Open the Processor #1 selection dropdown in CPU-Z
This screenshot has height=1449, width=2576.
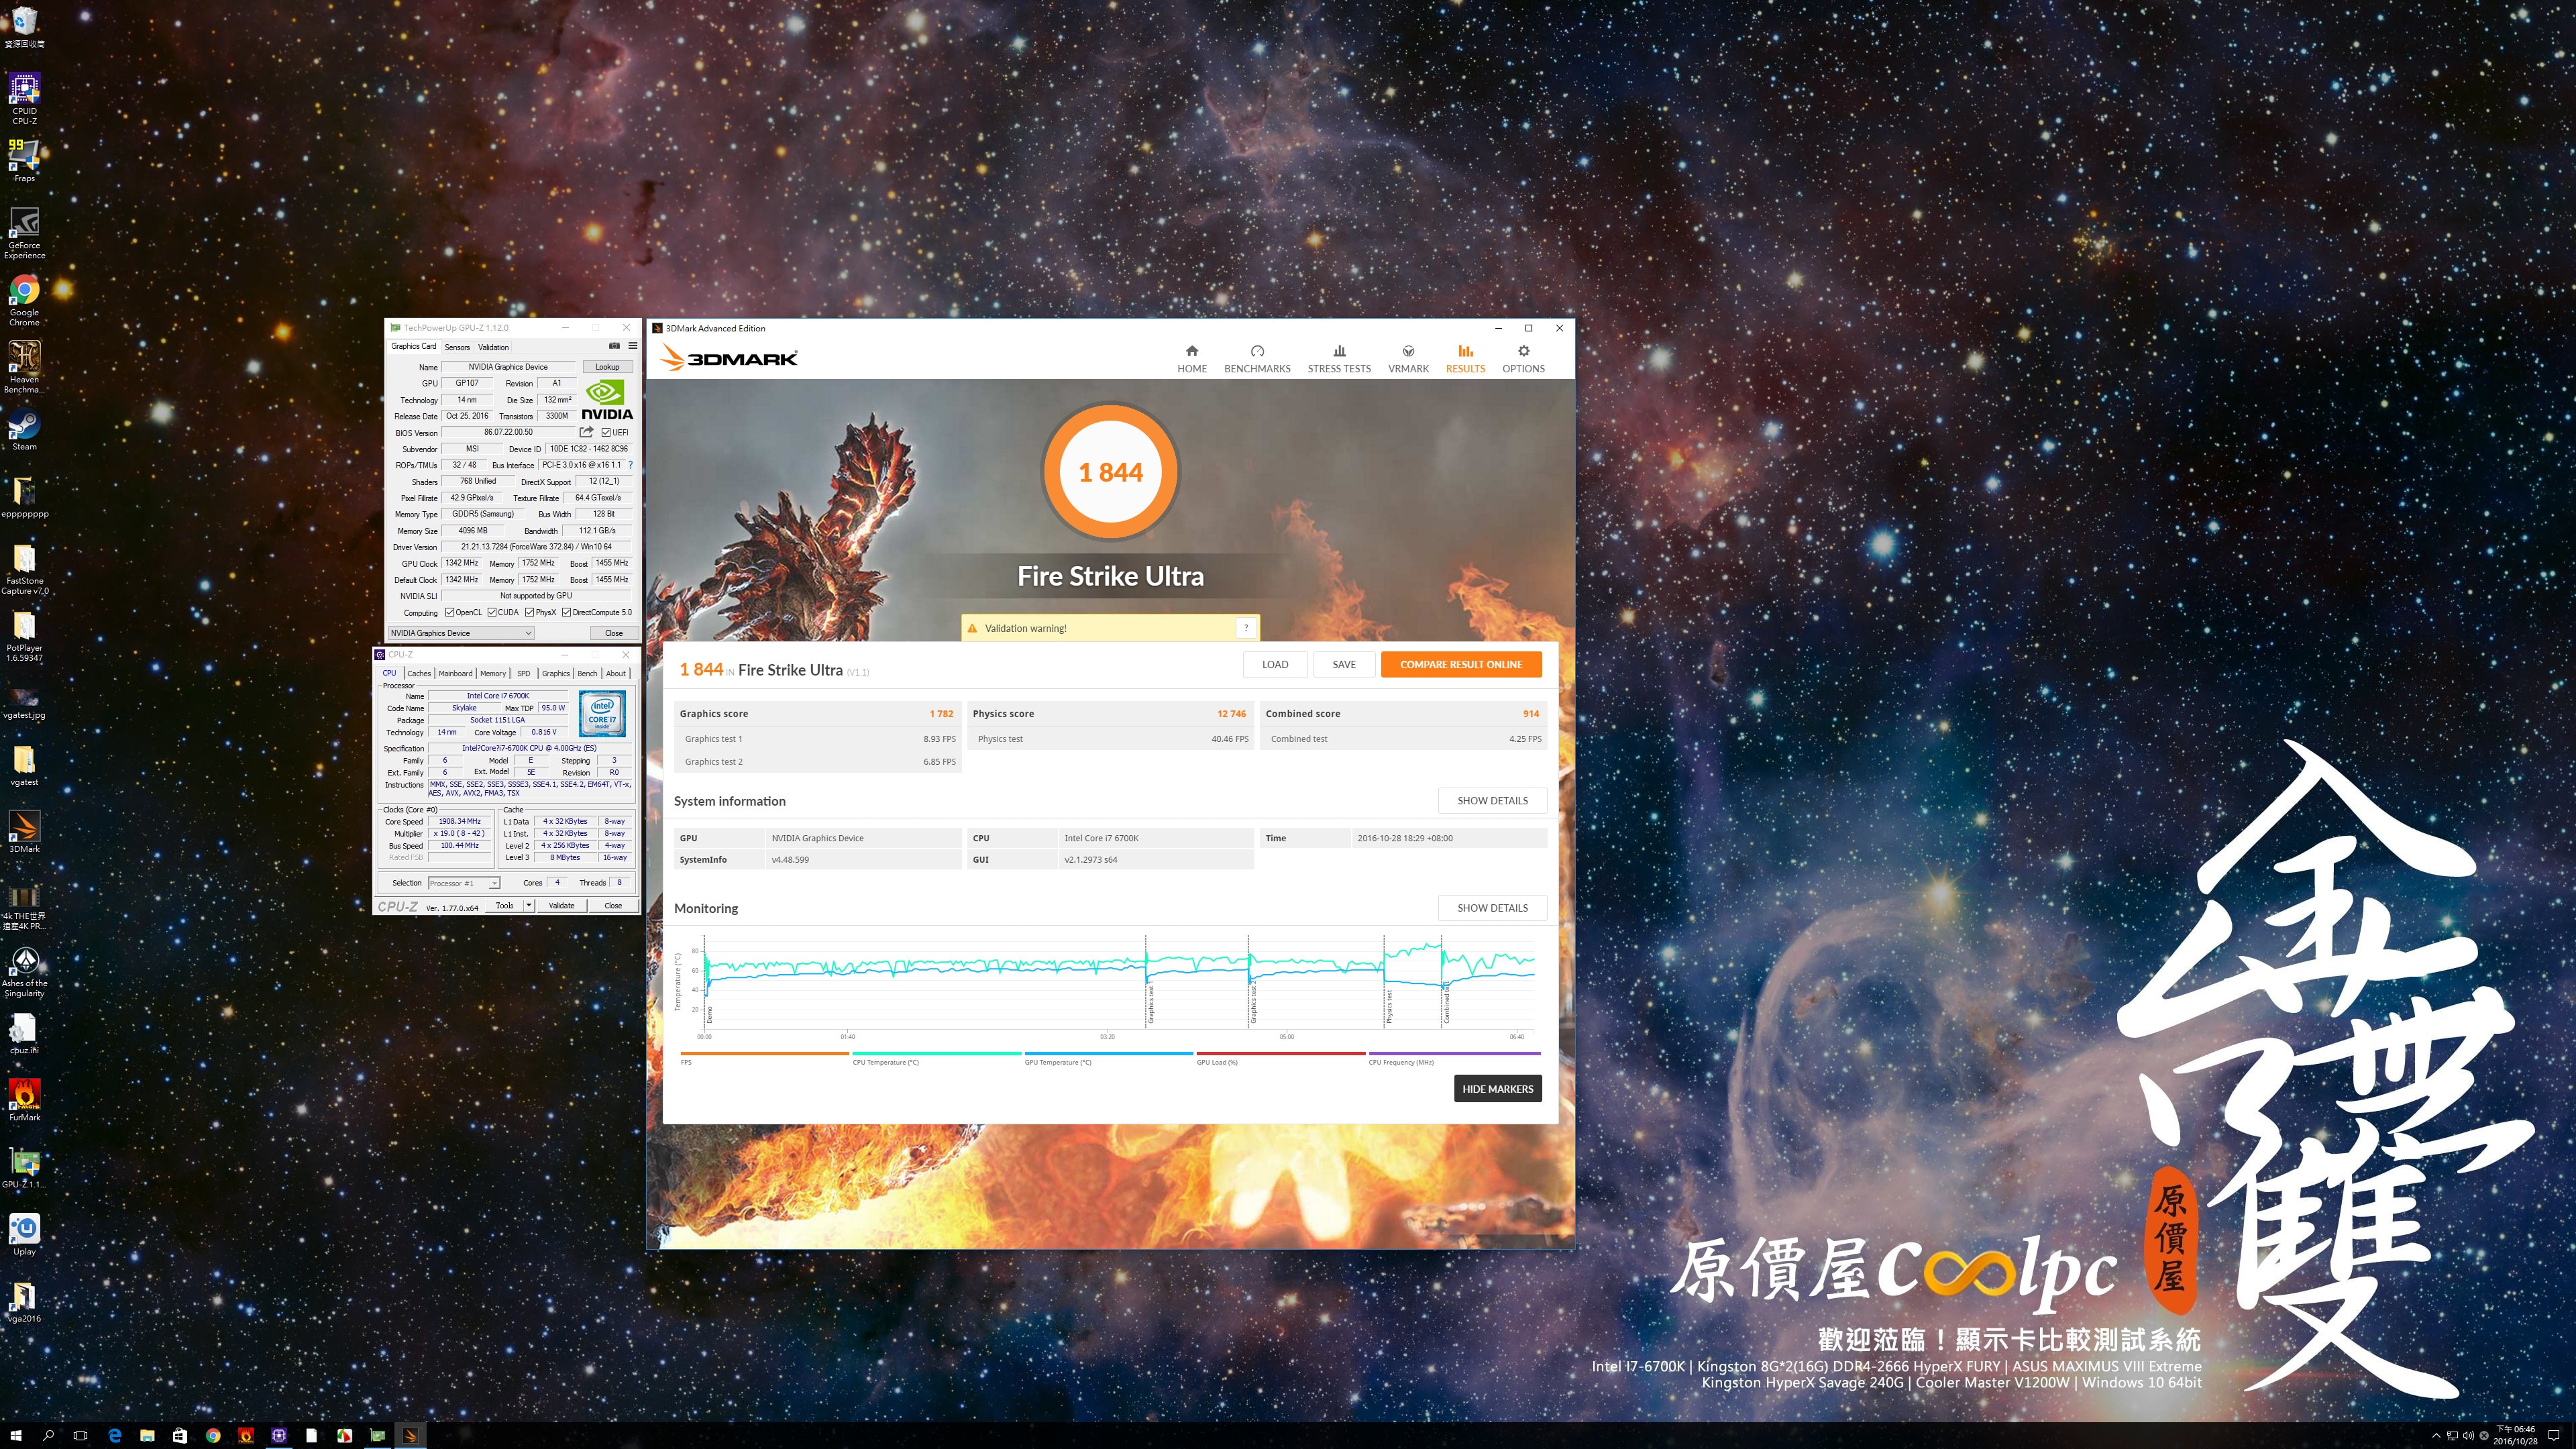click(464, 883)
